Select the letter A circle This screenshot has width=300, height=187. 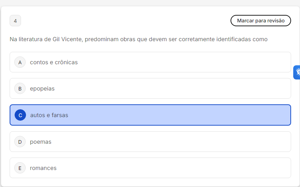pyautogui.click(x=20, y=62)
